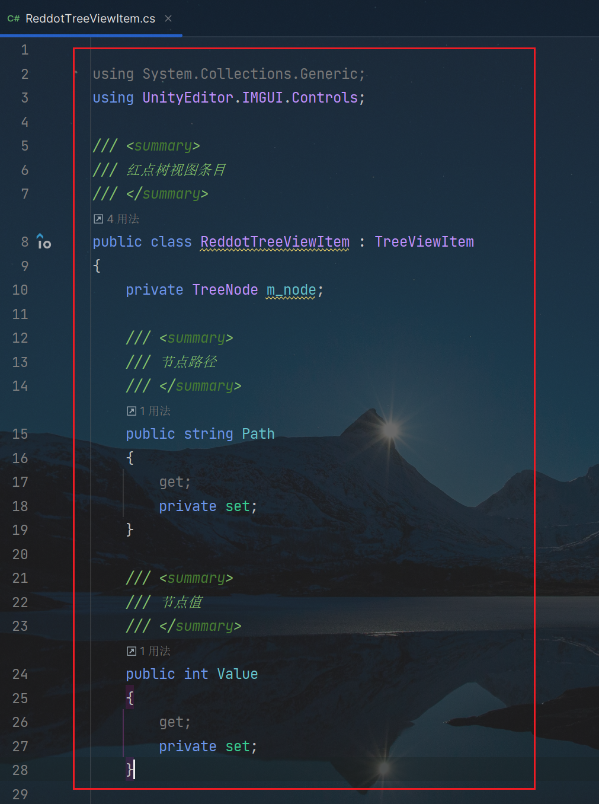Click the ReddotTreeViewItem class name
Viewport: 599px width, 804px height.
[275, 242]
